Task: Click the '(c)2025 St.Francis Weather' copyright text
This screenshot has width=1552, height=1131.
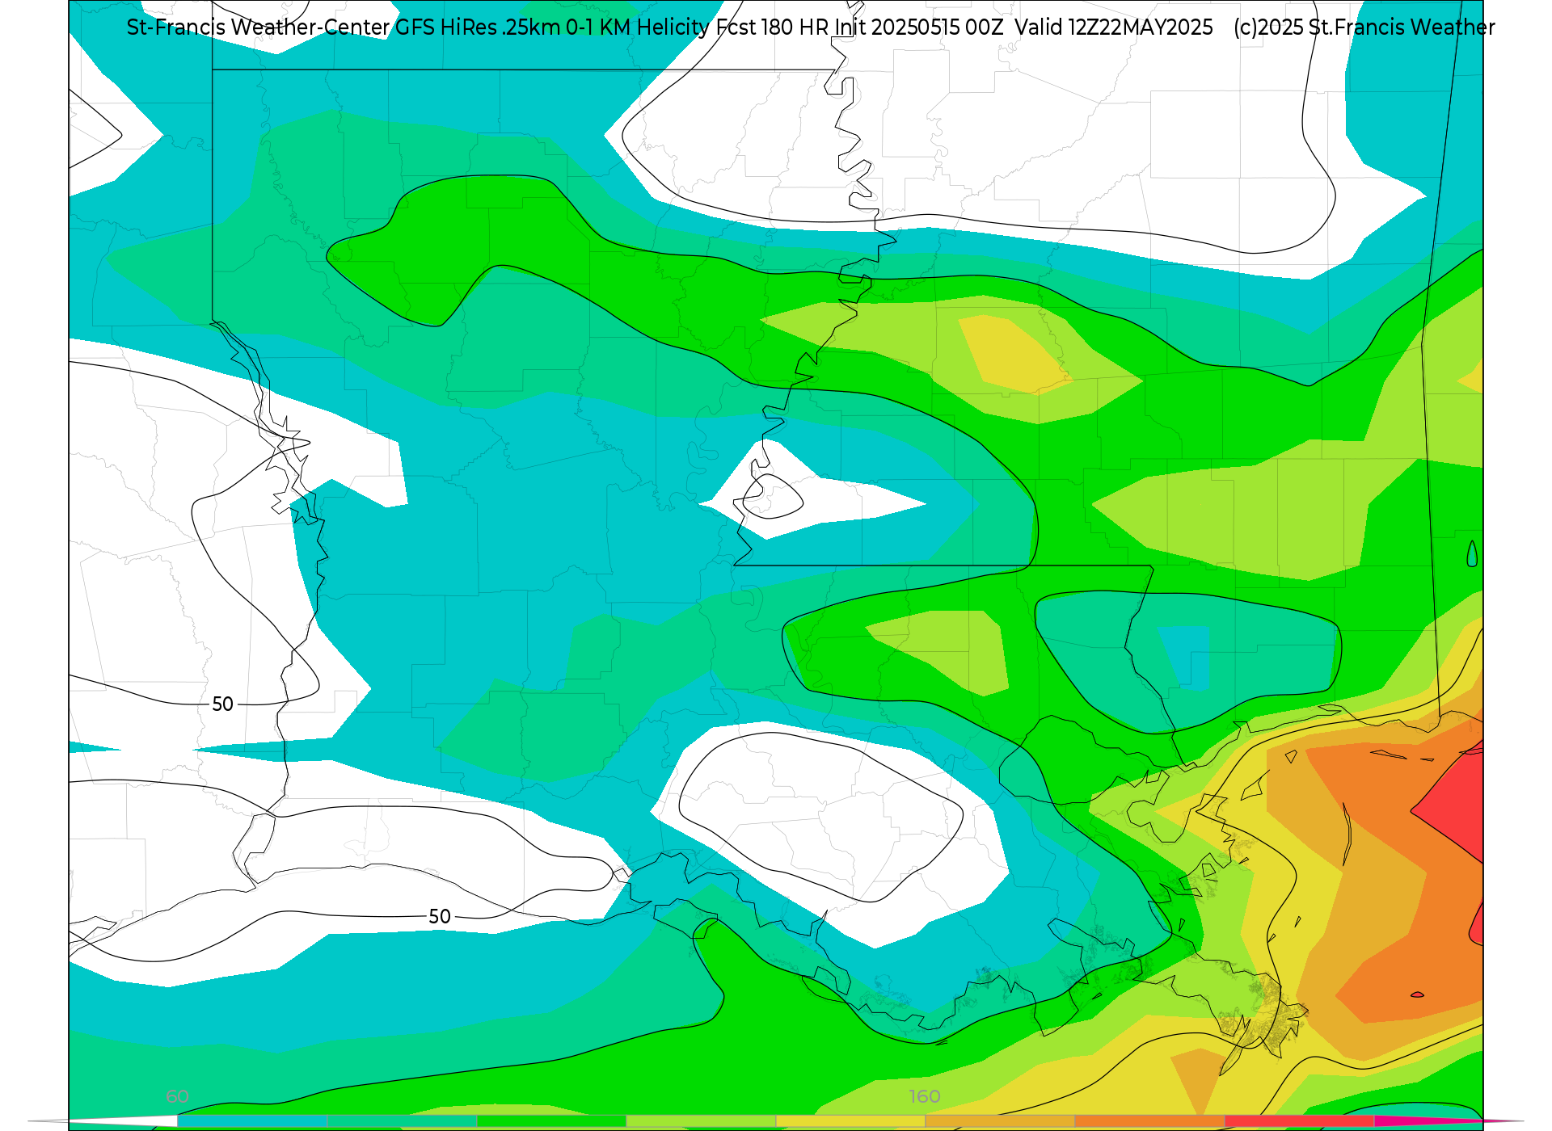Action: click(x=1364, y=27)
